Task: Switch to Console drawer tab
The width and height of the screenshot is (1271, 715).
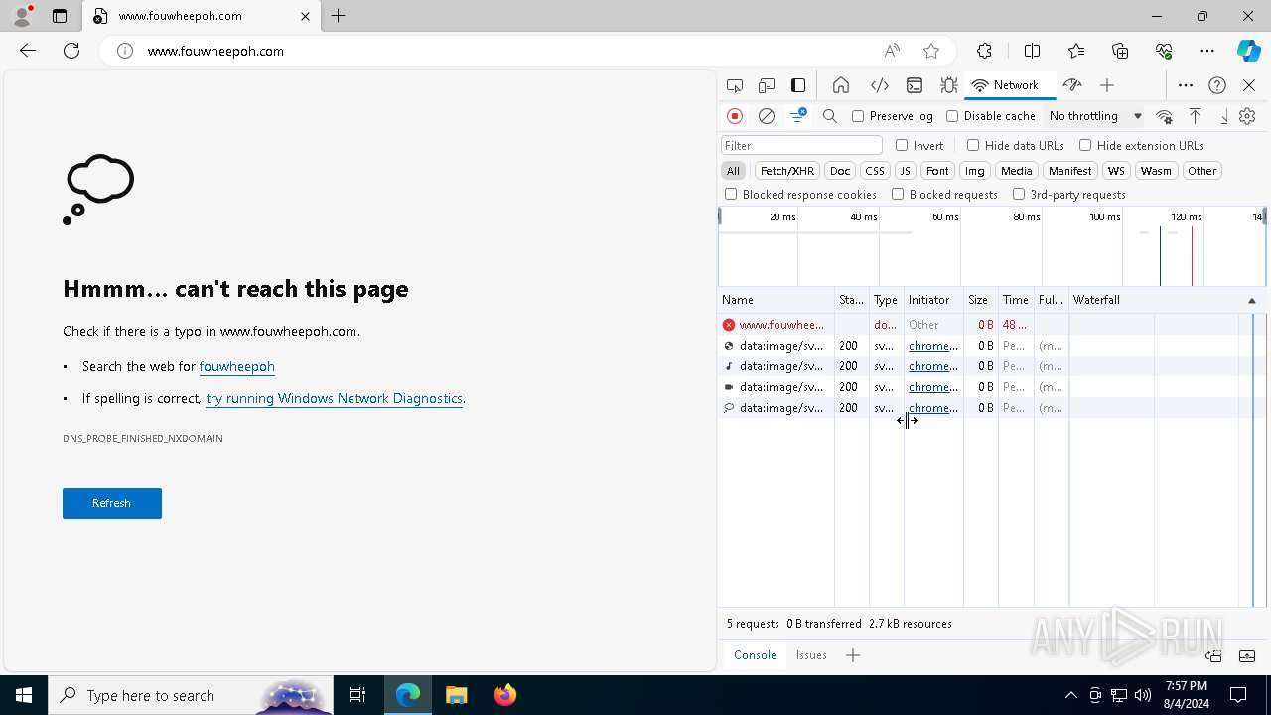Action: (x=755, y=655)
